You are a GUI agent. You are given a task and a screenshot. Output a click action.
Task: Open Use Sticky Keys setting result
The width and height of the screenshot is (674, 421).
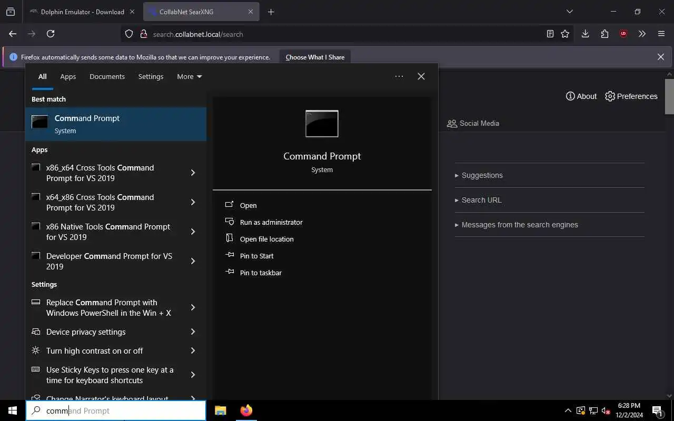point(103,375)
